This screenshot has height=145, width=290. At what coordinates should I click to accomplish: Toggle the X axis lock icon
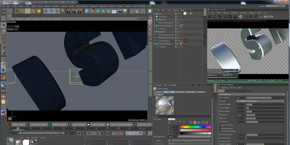pyautogui.click(x=46, y=11)
